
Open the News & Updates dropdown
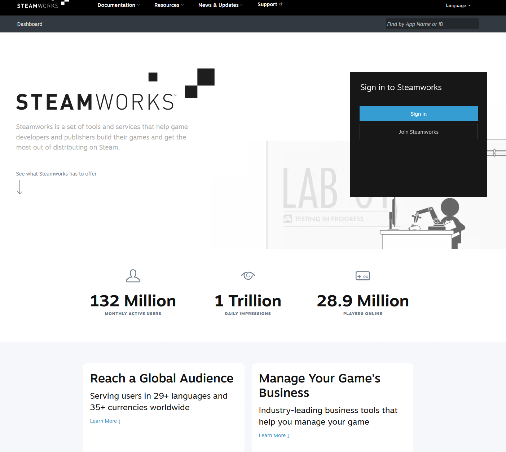point(221,5)
